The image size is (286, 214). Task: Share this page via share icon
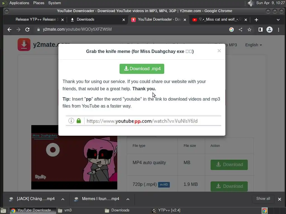[240, 30]
